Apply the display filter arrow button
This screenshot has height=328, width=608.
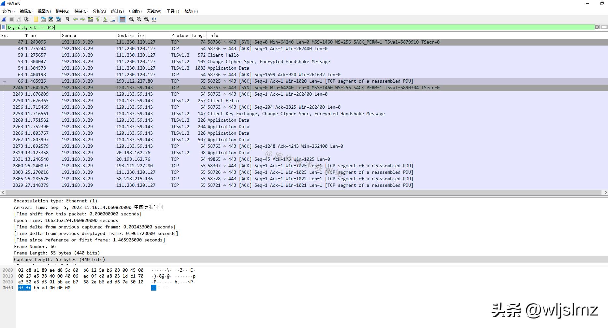click(x=604, y=27)
